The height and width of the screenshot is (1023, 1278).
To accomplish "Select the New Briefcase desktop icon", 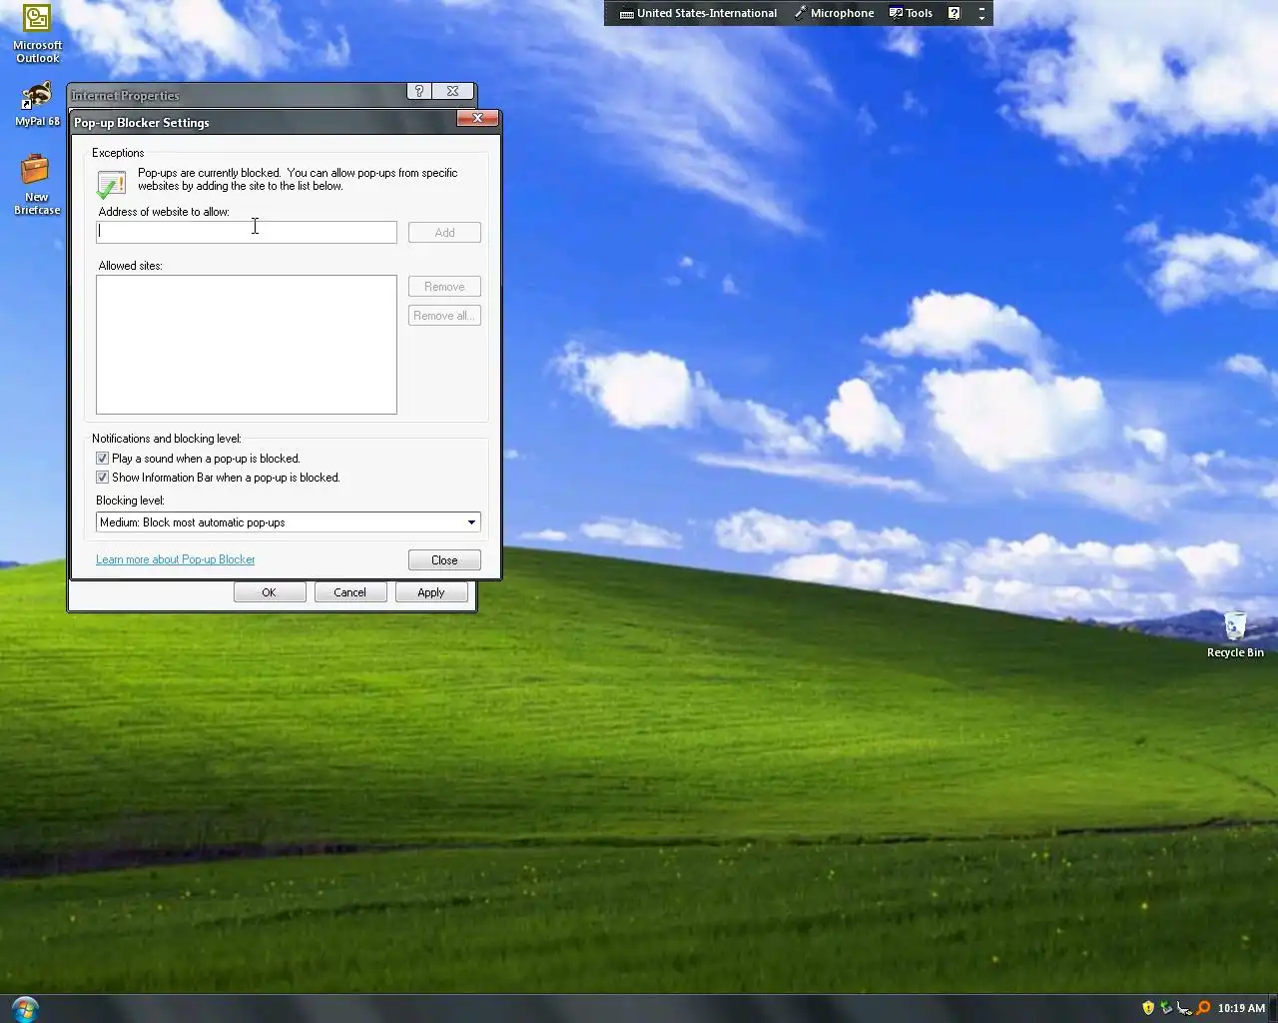I will click(x=37, y=184).
